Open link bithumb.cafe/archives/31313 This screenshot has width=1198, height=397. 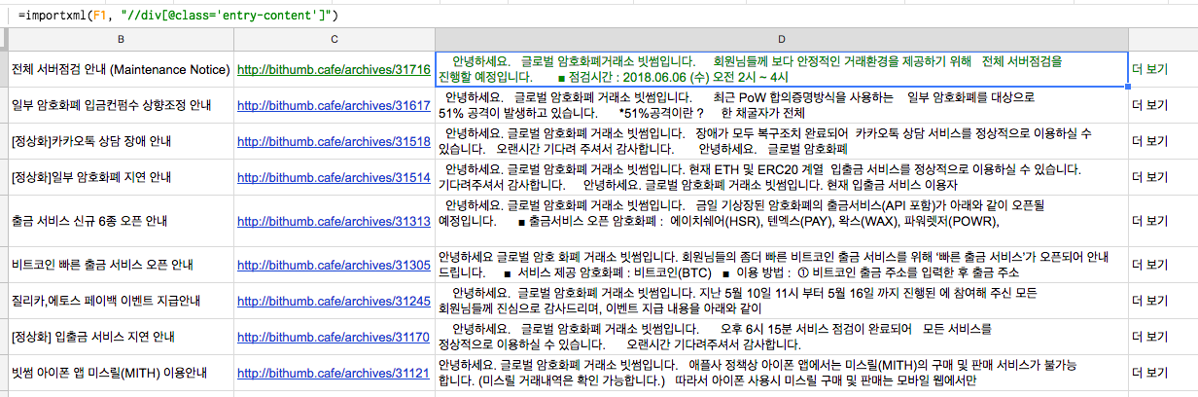click(334, 221)
